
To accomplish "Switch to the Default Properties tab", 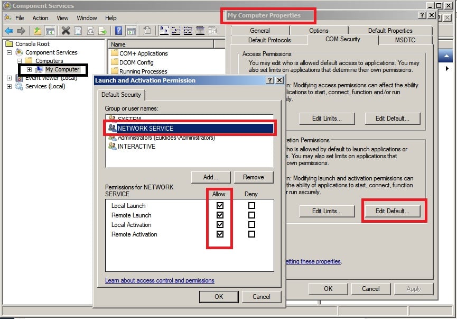I will pos(390,31).
